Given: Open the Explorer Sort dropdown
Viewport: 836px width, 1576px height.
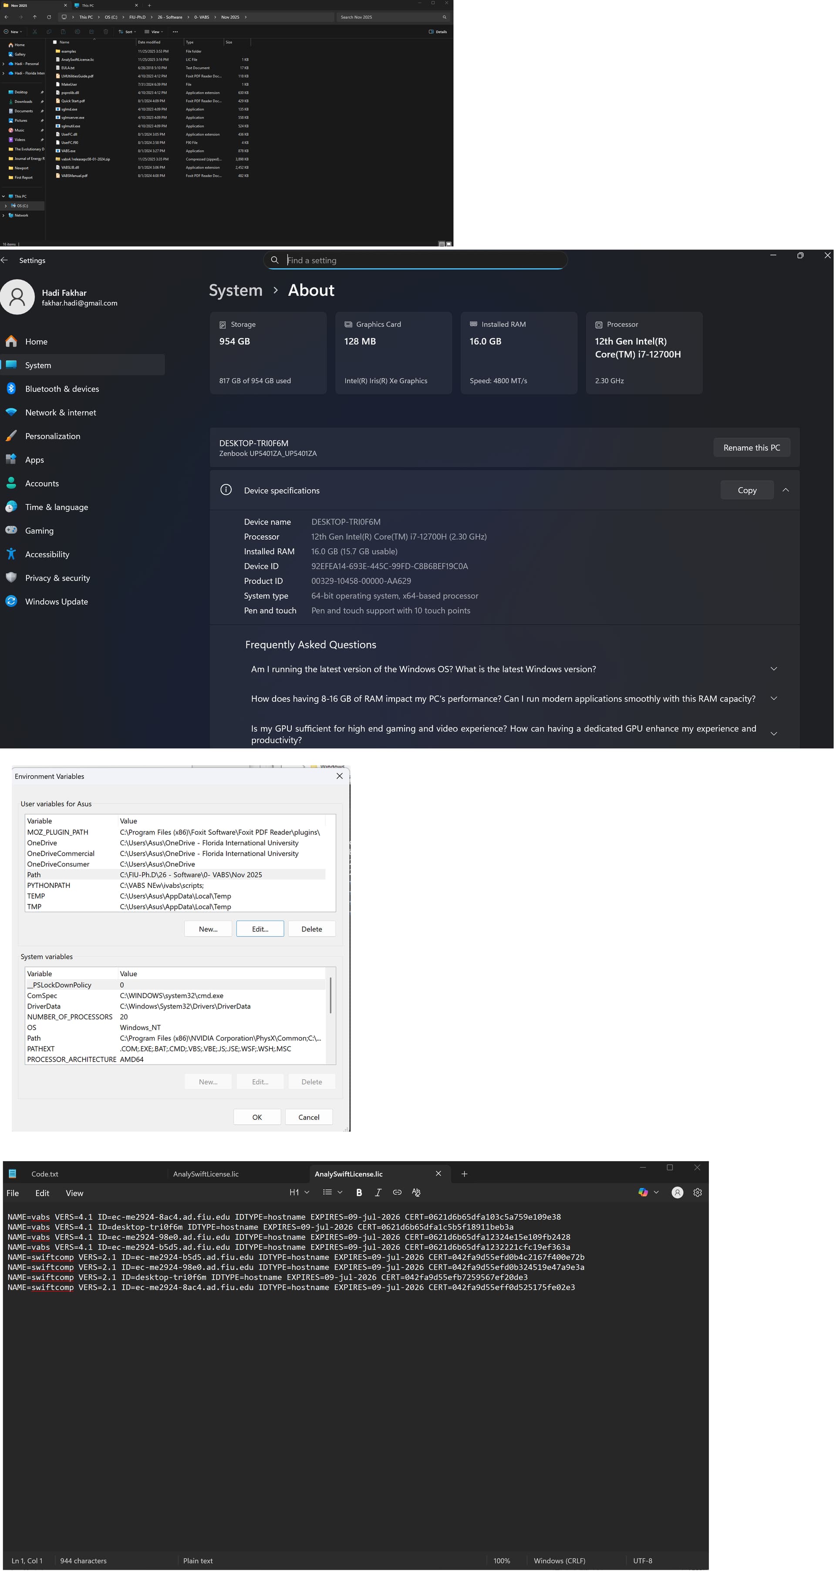Looking at the screenshot, I should (x=127, y=32).
